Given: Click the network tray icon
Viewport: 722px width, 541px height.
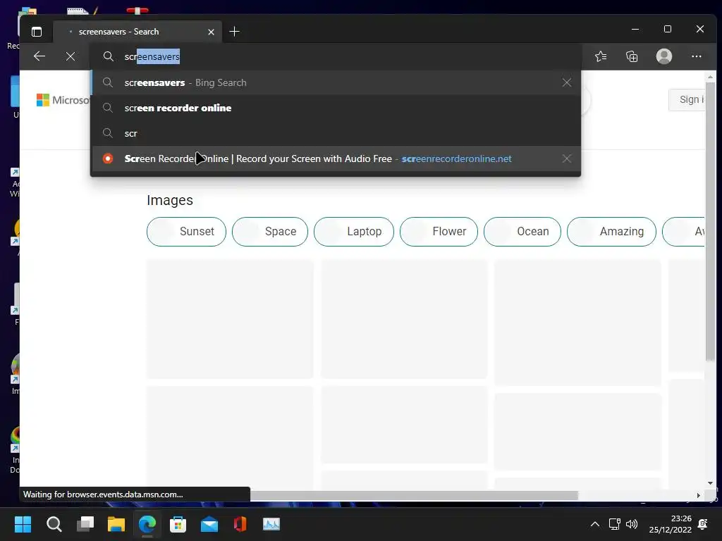Looking at the screenshot, I should pyautogui.click(x=614, y=524).
